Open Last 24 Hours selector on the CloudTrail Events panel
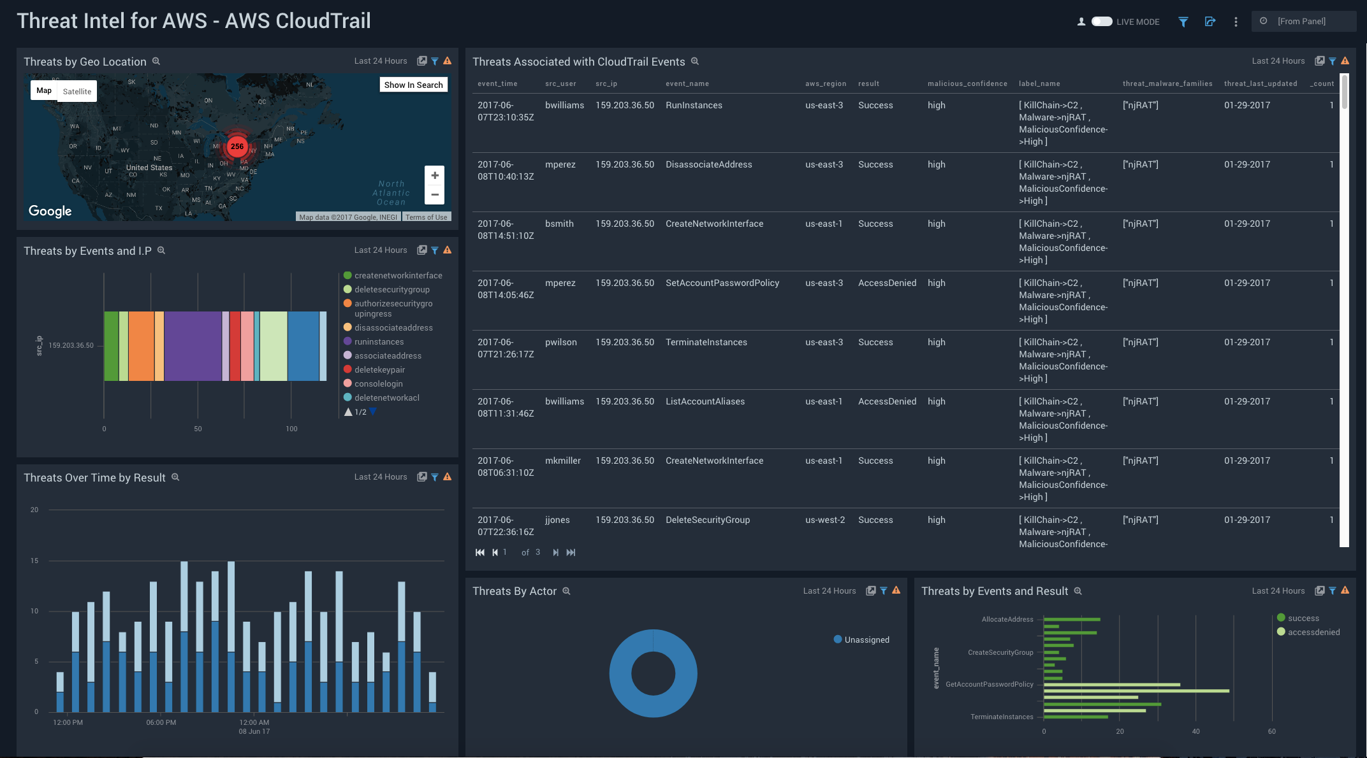Image resolution: width=1367 pixels, height=758 pixels. pyautogui.click(x=1279, y=61)
